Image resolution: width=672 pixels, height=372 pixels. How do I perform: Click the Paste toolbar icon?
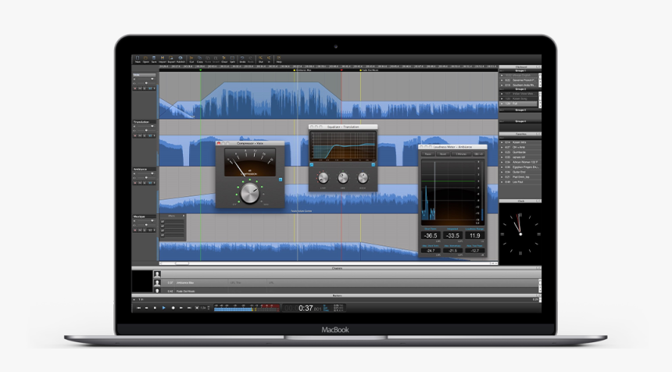208,59
